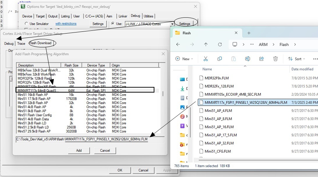Click the This PC monitor icon in address bar
This screenshot has height=177, width=318.
pyautogui.click(x=235, y=45)
